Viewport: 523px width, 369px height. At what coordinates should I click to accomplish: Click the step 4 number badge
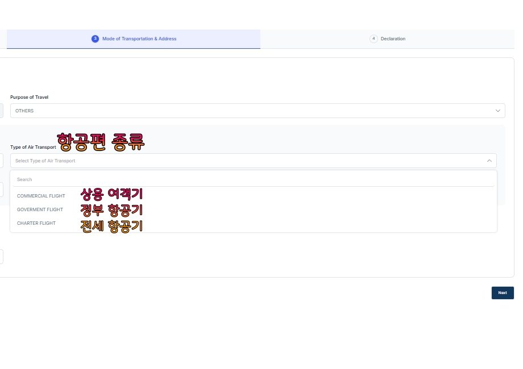pos(373,39)
